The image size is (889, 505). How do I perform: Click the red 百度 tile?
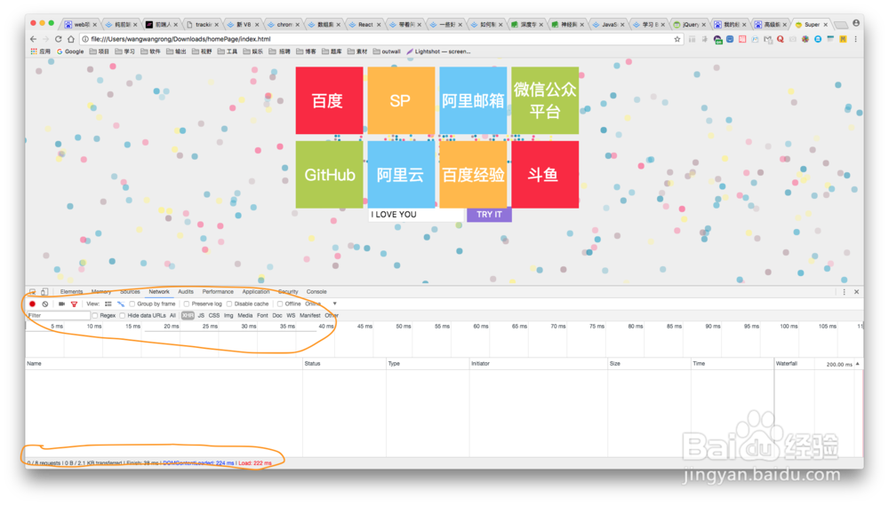click(x=329, y=101)
